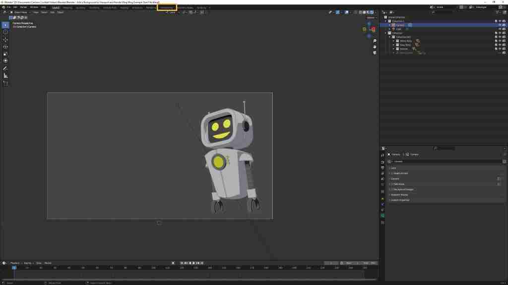The height and width of the screenshot is (285, 508).
Task: Select the Scale tool
Action: coord(5,53)
